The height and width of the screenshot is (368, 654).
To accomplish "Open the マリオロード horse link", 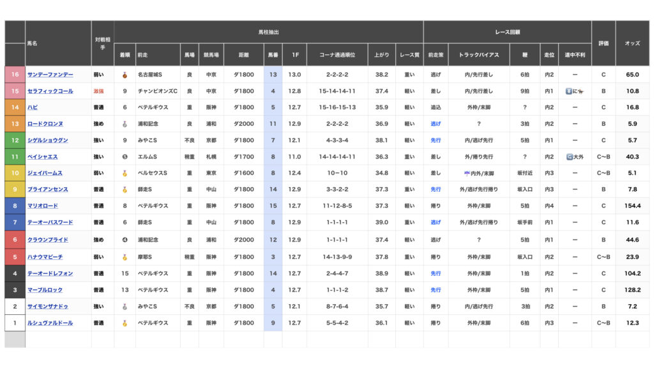I will (42, 206).
